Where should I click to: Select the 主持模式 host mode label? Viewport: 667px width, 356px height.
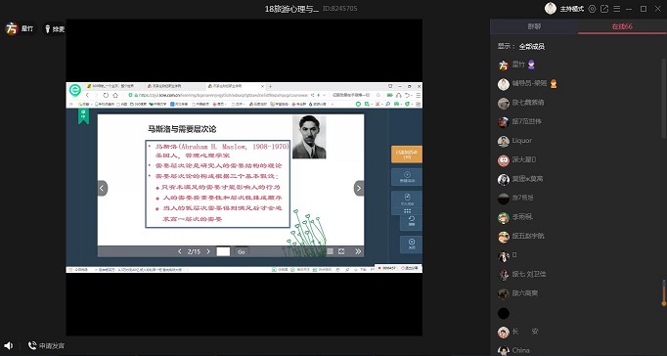click(572, 9)
